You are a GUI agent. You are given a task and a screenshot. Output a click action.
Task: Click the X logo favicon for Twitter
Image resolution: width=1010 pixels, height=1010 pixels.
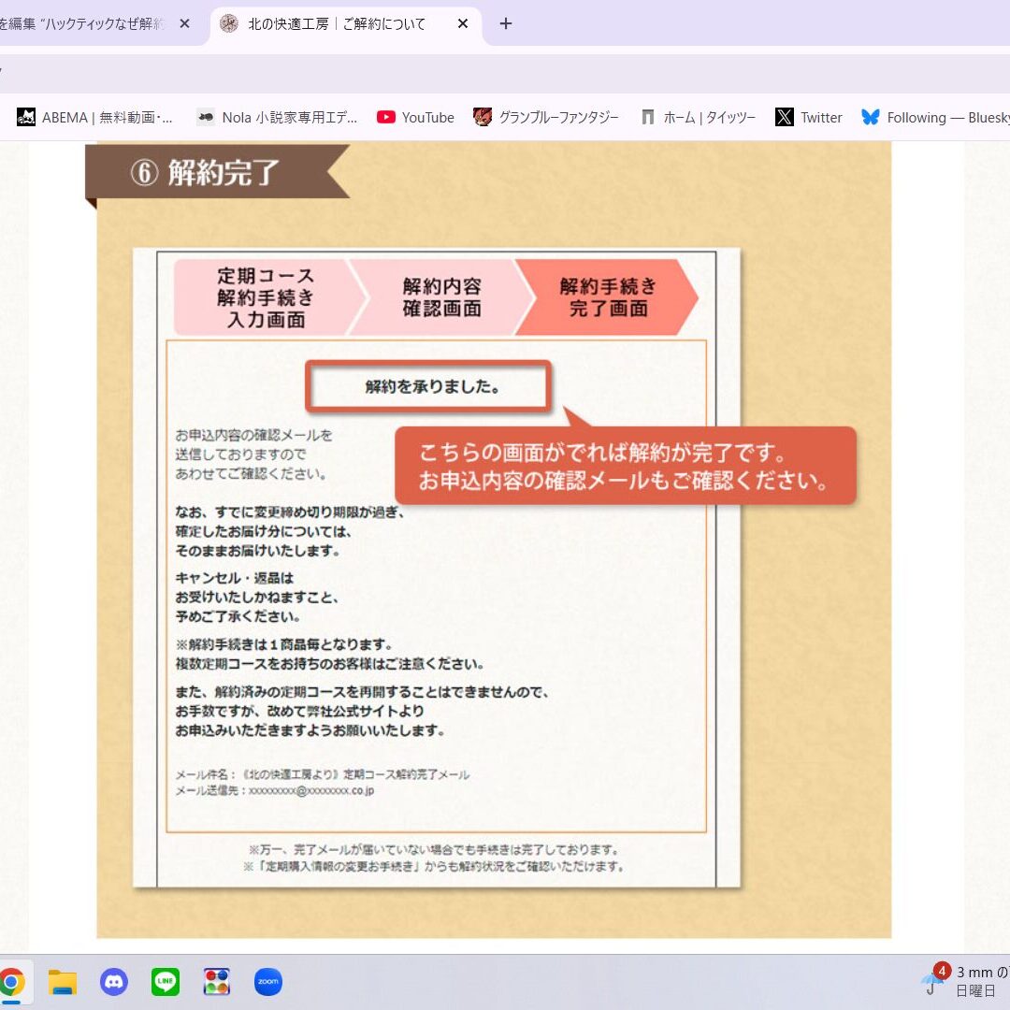(x=785, y=117)
